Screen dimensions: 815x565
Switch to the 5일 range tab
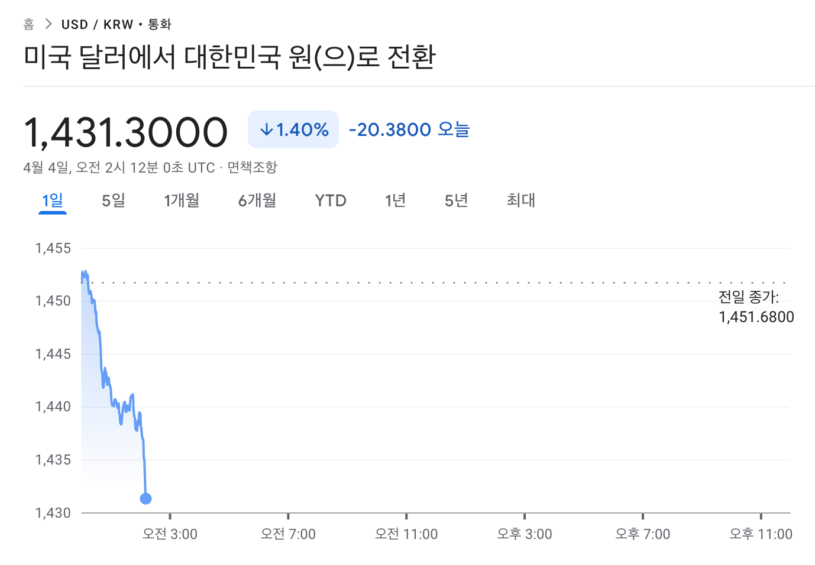114,201
